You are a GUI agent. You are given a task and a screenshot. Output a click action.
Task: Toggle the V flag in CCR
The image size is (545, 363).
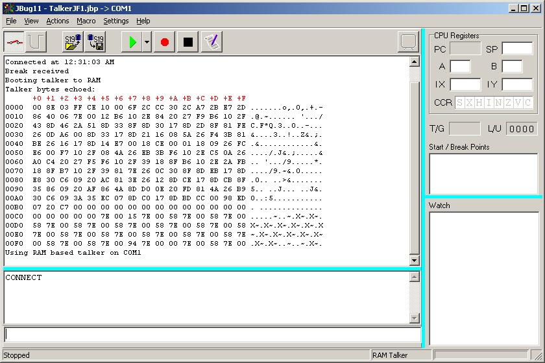point(518,102)
